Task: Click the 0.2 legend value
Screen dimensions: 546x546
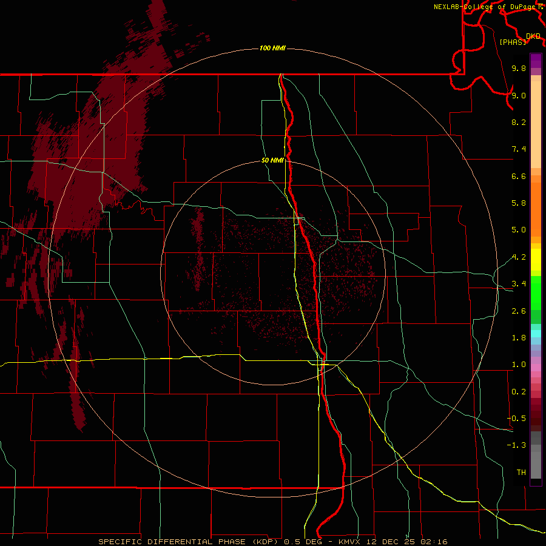Action: coord(519,392)
